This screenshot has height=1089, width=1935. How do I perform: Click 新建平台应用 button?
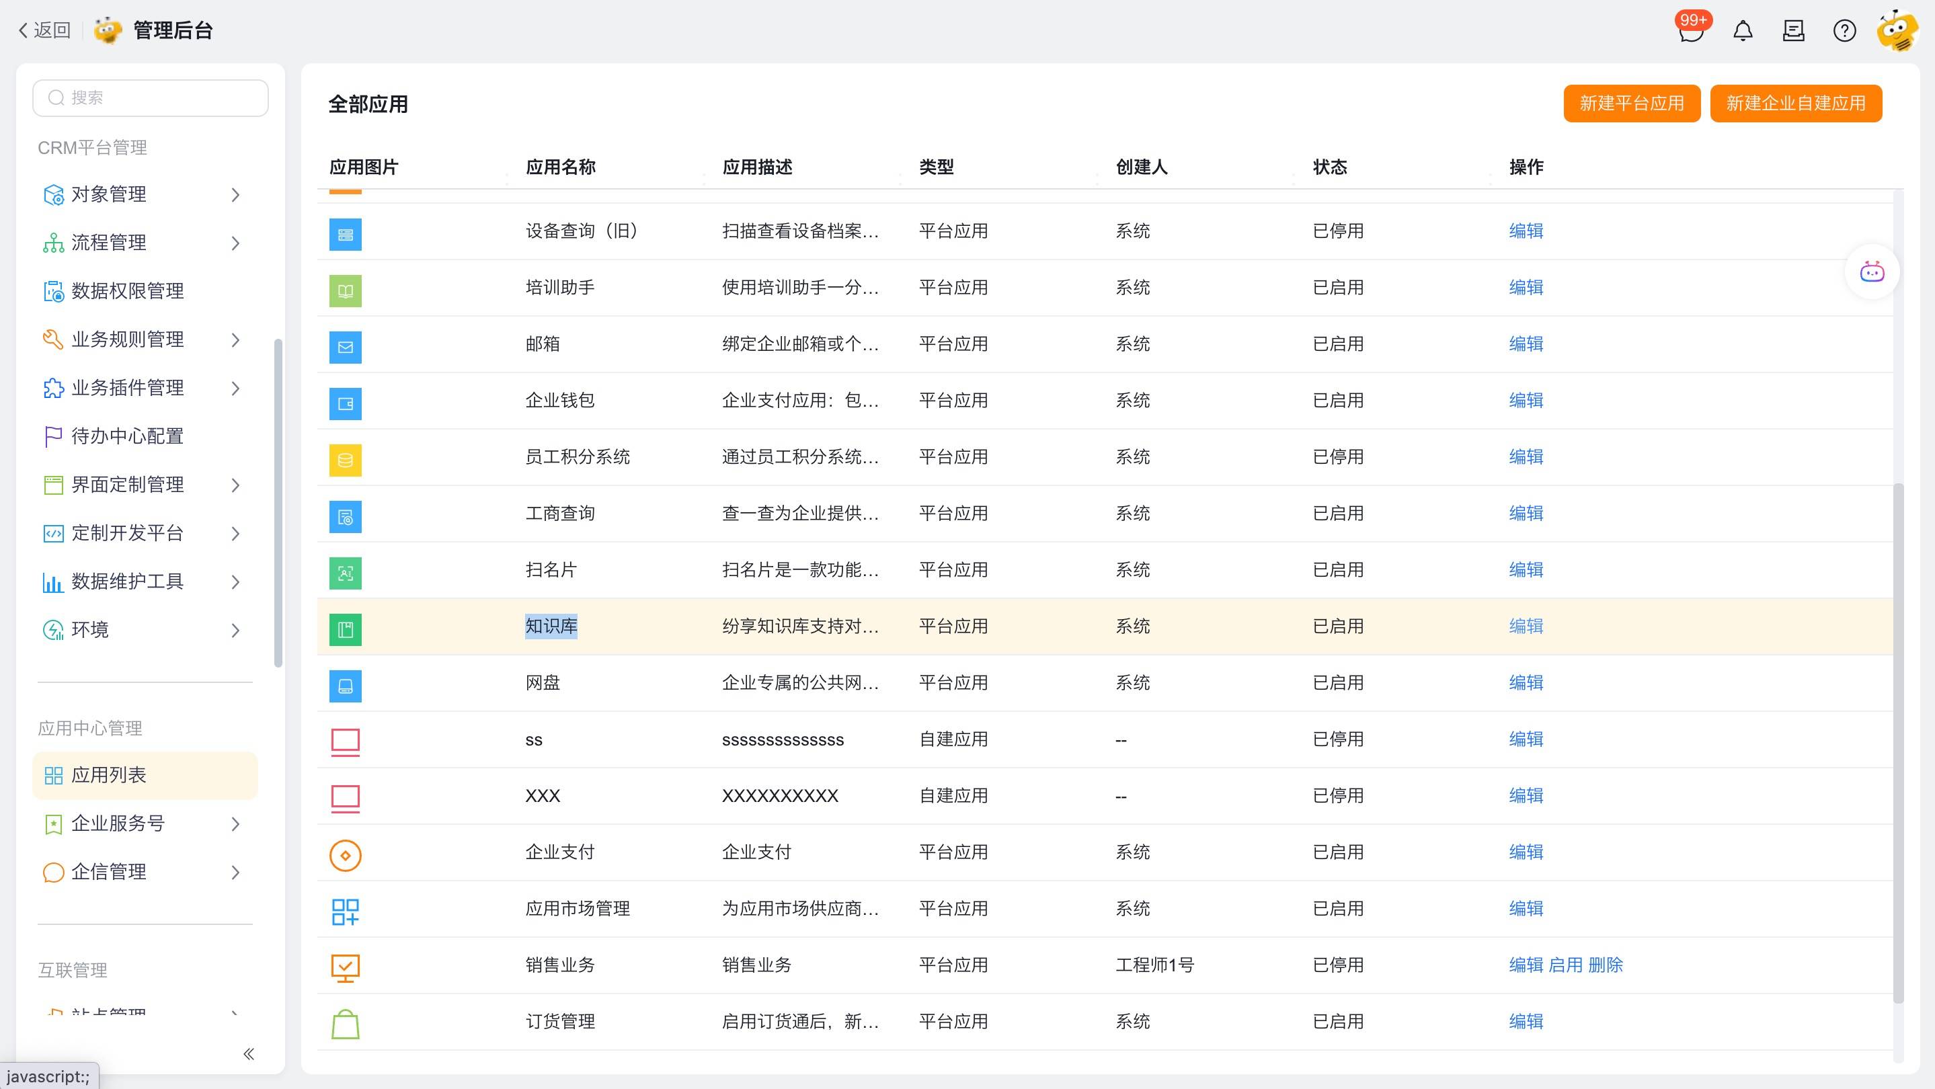(x=1631, y=104)
